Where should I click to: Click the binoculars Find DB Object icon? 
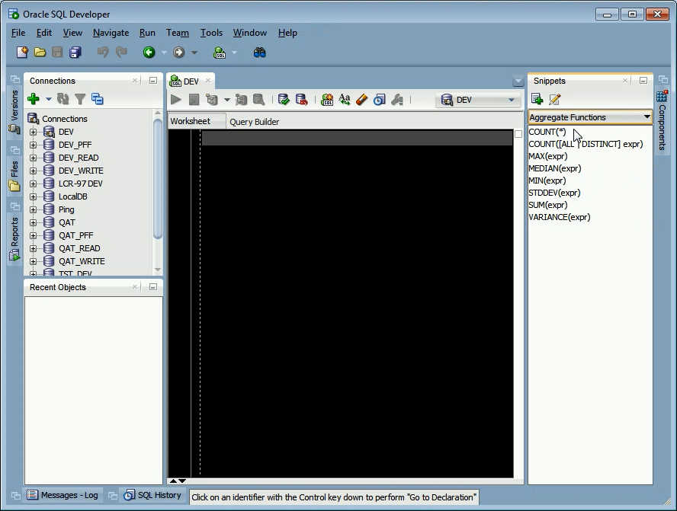[x=259, y=53]
